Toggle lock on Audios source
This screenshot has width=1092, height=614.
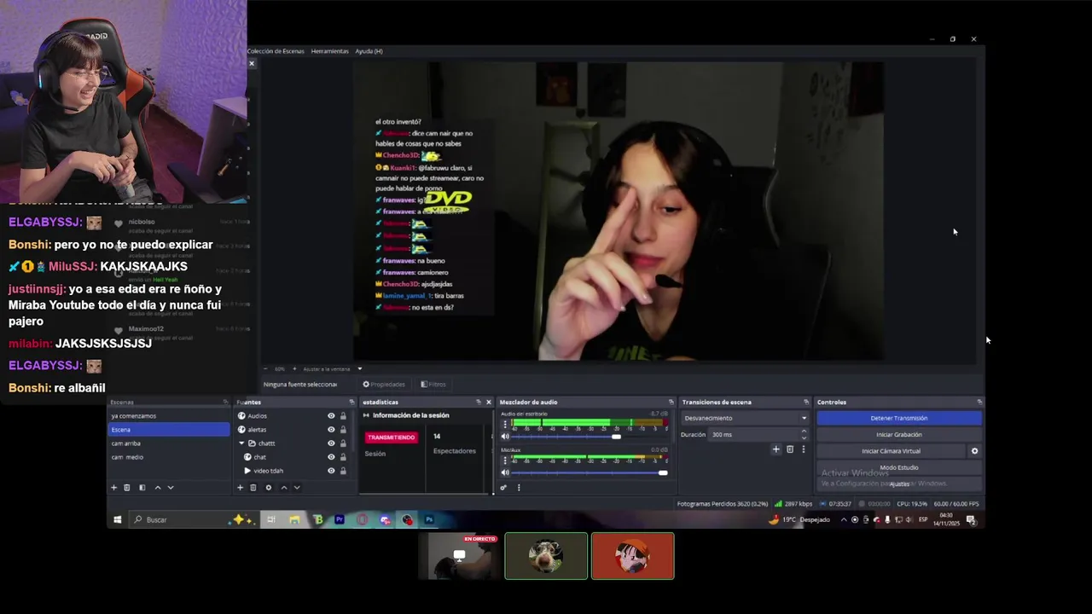tap(343, 416)
